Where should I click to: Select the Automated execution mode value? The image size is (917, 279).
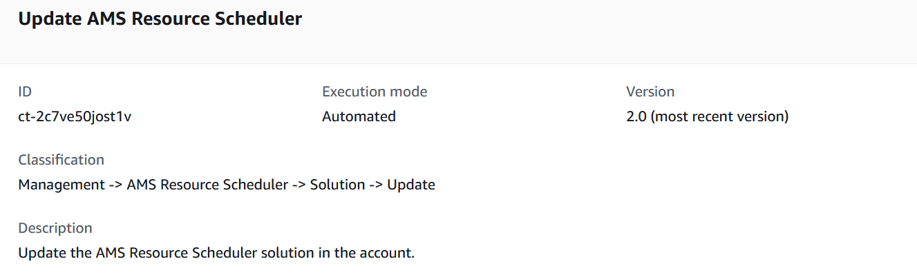coord(359,116)
